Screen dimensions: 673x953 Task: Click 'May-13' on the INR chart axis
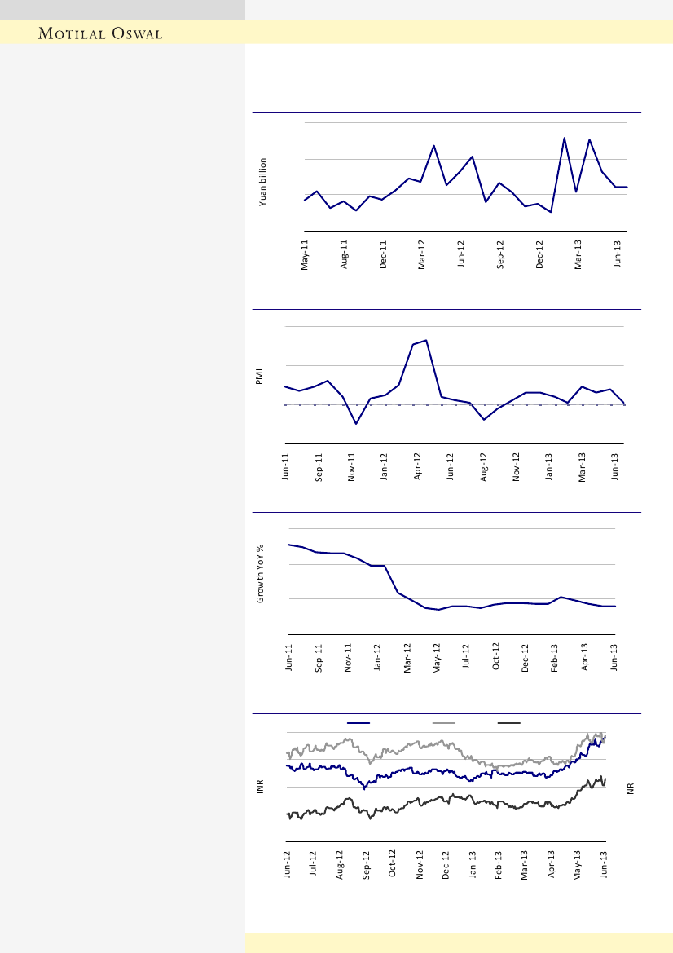pos(578,864)
